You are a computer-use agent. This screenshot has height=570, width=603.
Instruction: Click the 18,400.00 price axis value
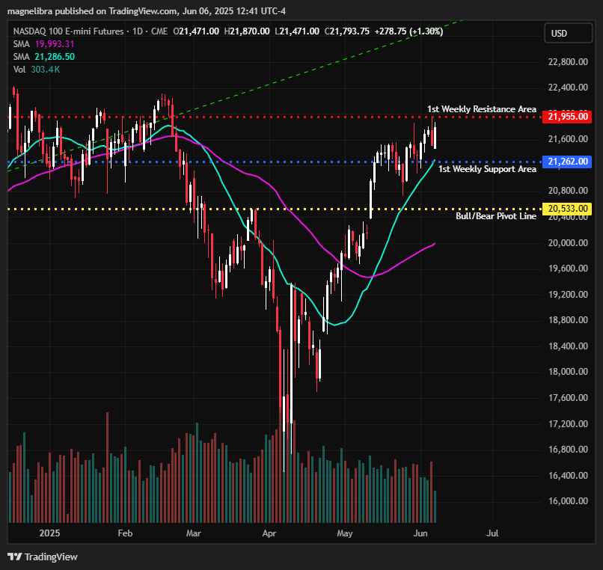tap(568, 346)
